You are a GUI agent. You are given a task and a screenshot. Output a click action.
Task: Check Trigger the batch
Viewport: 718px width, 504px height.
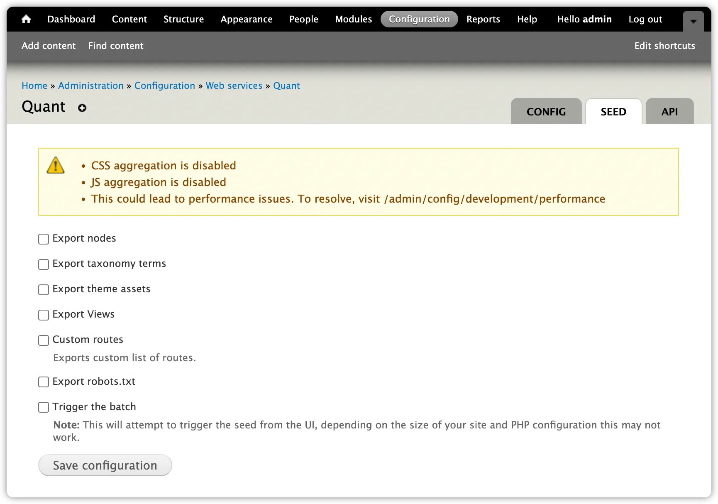[43, 407]
